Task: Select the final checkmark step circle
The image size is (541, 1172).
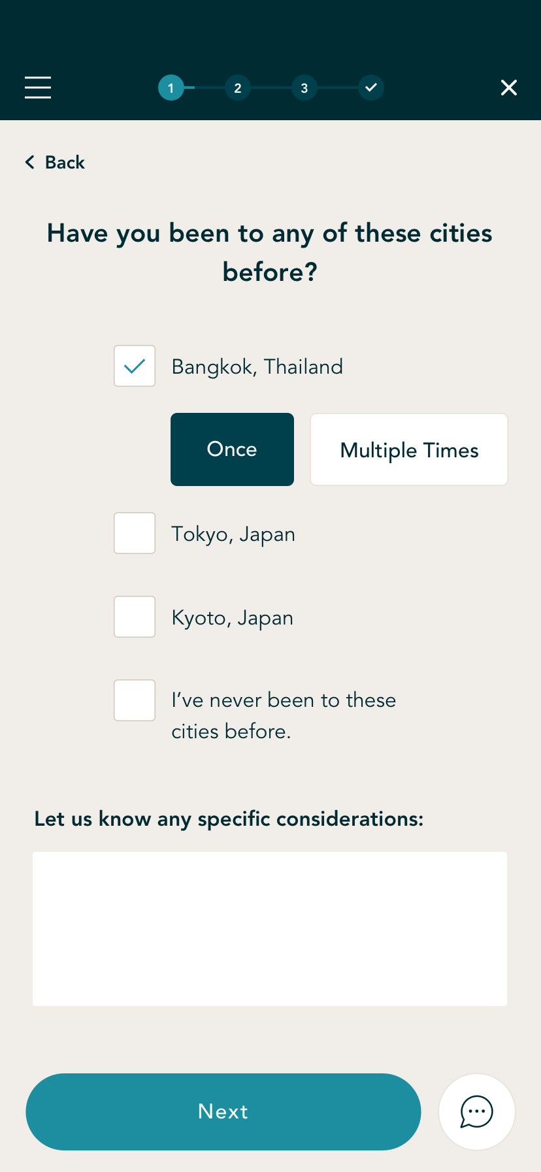Action: (x=371, y=88)
